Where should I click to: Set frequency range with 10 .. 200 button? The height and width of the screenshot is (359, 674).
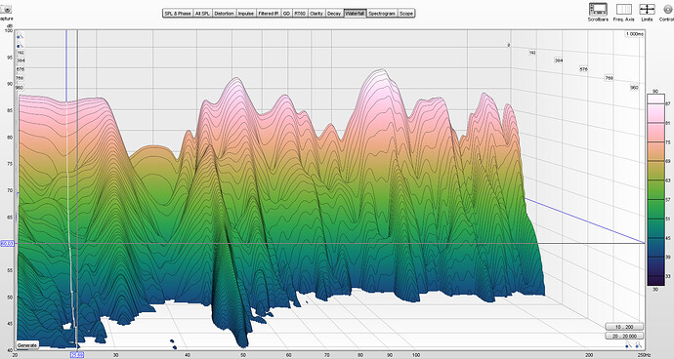pos(624,327)
